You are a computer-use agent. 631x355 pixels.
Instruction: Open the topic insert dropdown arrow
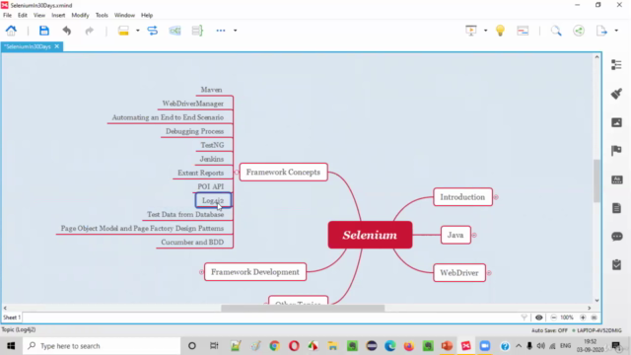pyautogui.click(x=138, y=31)
